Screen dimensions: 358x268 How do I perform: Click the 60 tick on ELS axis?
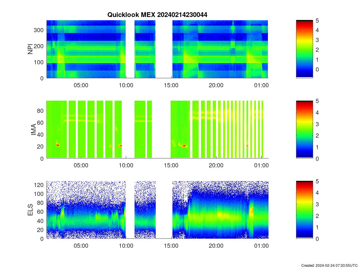41,212
